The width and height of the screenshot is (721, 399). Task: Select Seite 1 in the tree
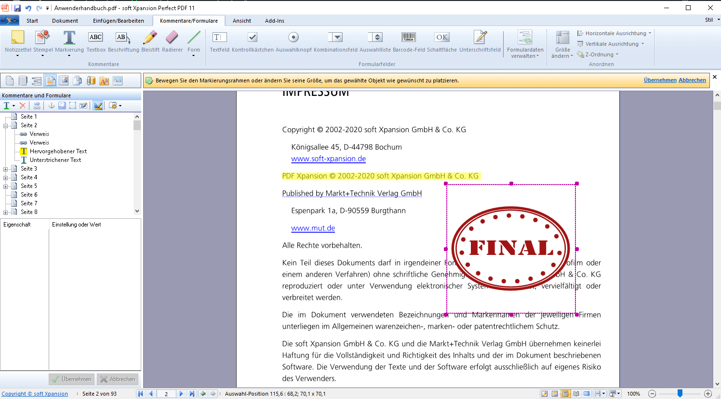[x=28, y=117]
